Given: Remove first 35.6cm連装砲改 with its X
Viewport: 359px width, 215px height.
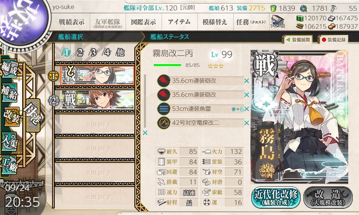Looking at the screenshot, I should tap(247, 81).
